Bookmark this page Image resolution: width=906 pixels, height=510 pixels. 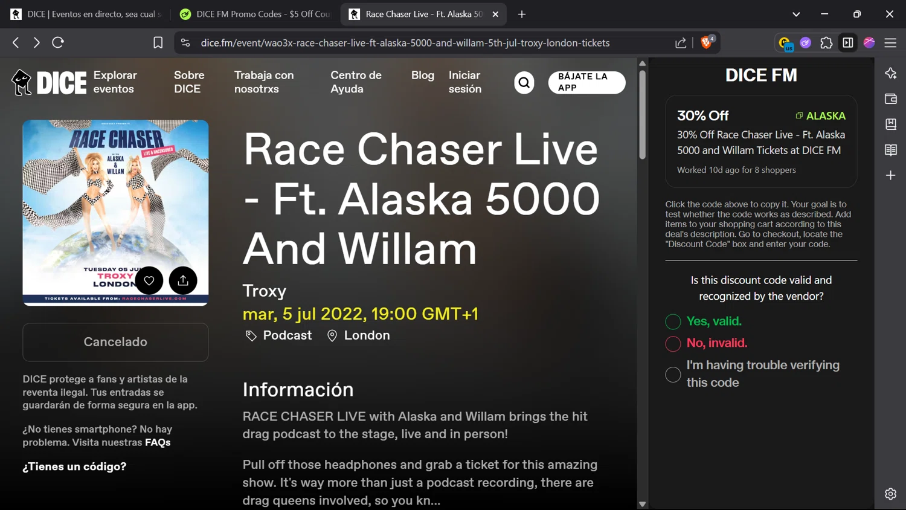point(158,43)
